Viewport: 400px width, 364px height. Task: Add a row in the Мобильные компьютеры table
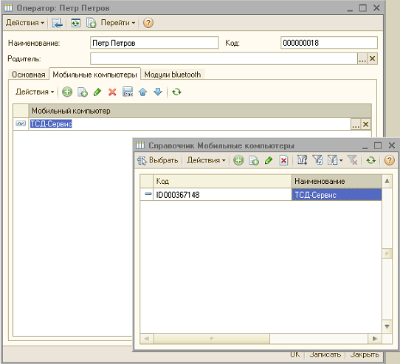67,92
